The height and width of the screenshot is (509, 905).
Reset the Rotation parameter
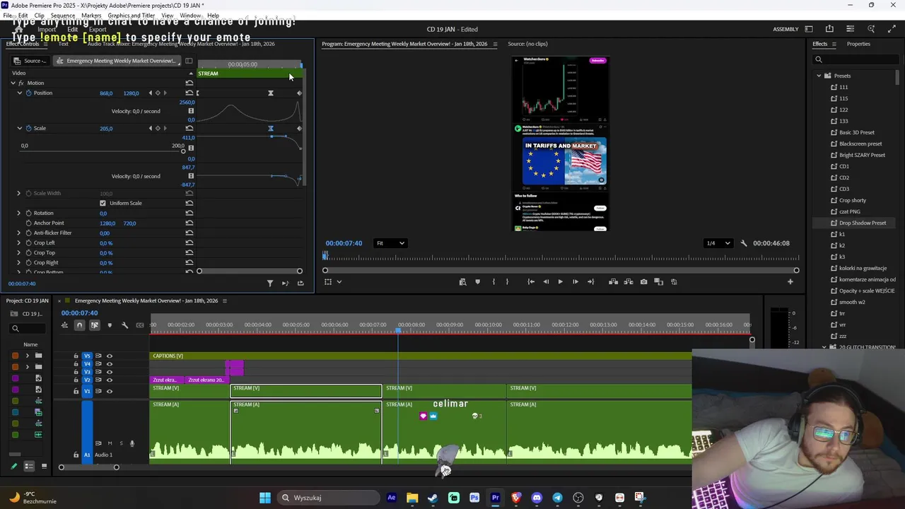click(x=189, y=213)
